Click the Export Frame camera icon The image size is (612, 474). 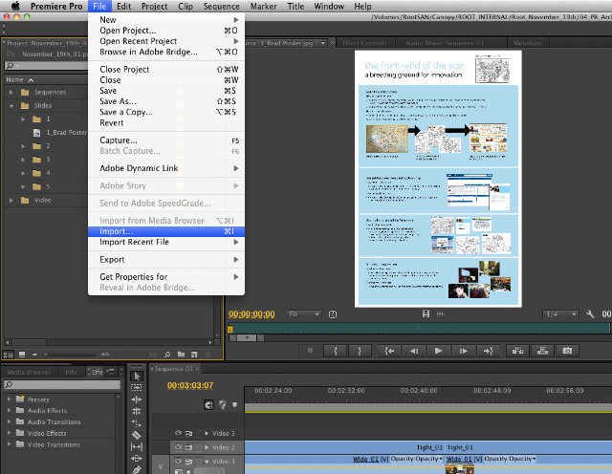click(567, 351)
